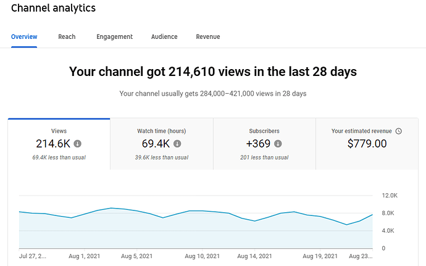Screen dimensions: 426x266
Task: Click the 4.0K y-axis label
Action: pos(388,231)
